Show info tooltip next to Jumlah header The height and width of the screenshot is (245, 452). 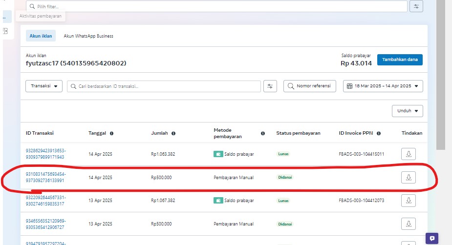pyautogui.click(x=173, y=133)
